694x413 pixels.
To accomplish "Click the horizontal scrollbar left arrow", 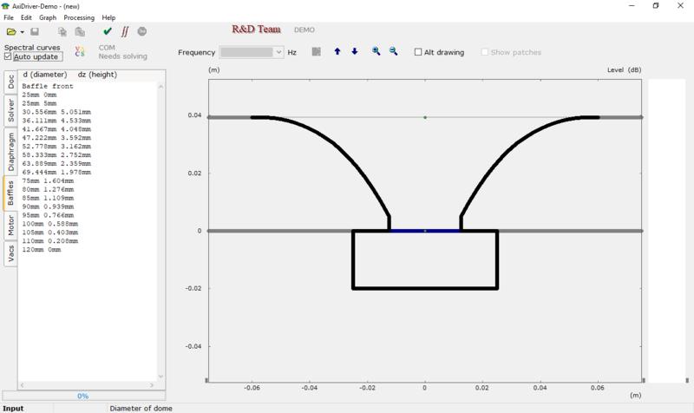I will (23, 385).
